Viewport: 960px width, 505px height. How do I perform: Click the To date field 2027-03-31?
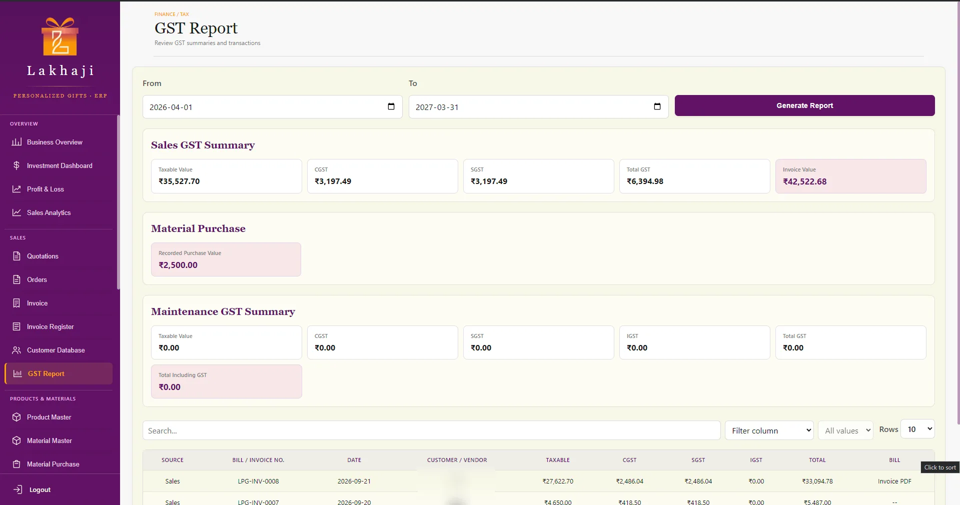539,107
